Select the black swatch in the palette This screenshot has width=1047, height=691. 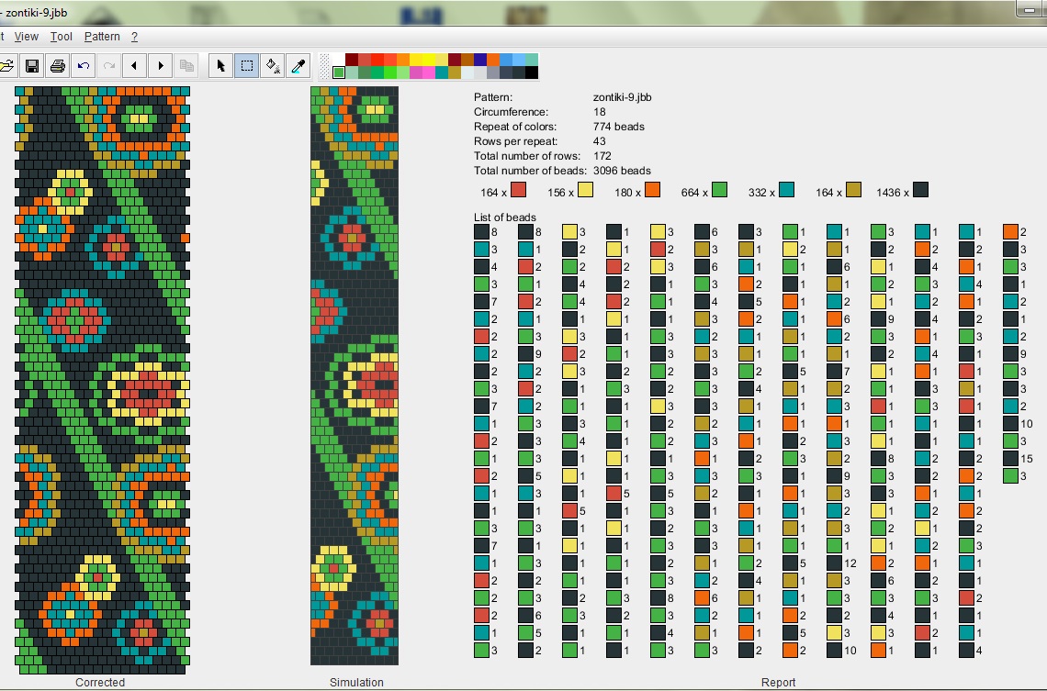pyautogui.click(x=532, y=72)
